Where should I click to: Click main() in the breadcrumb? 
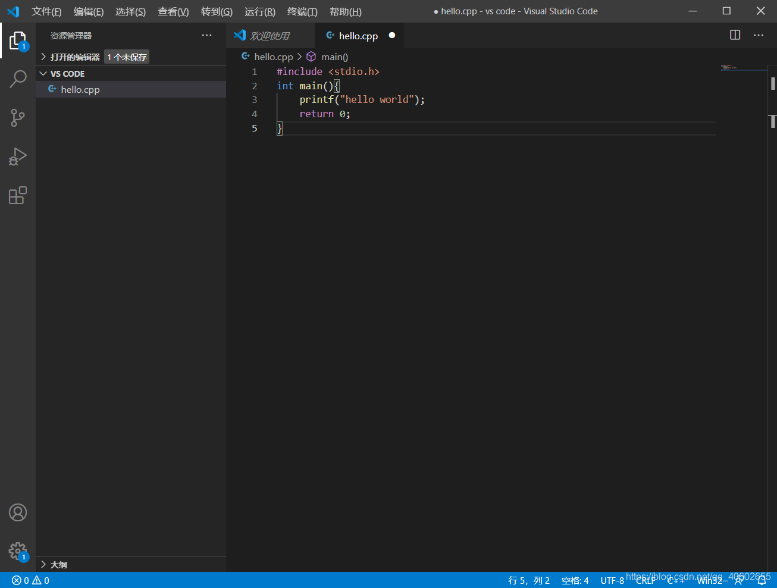(x=334, y=57)
